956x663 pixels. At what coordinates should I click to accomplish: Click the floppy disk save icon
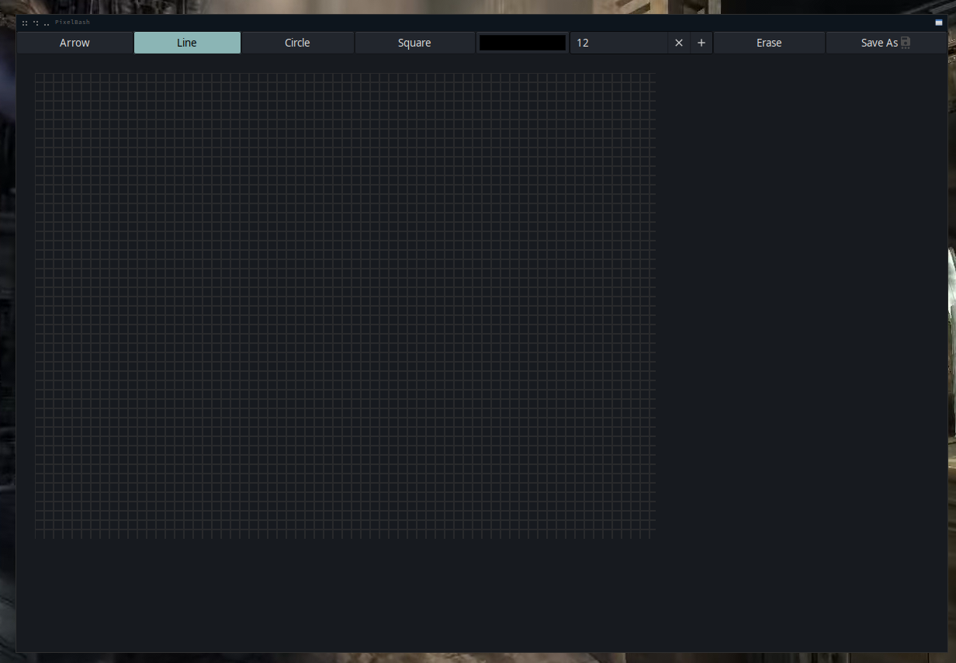click(x=906, y=43)
